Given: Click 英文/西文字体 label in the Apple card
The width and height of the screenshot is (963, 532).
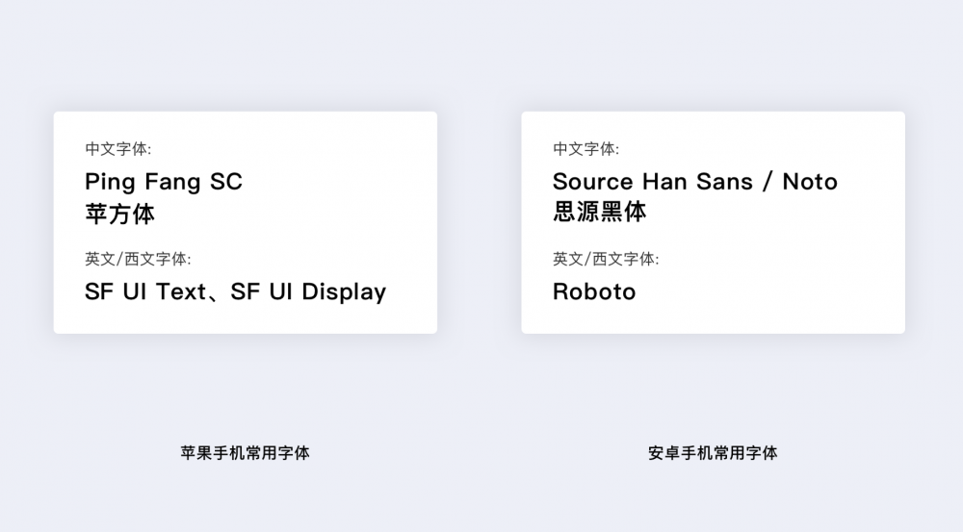Looking at the screenshot, I should (138, 259).
